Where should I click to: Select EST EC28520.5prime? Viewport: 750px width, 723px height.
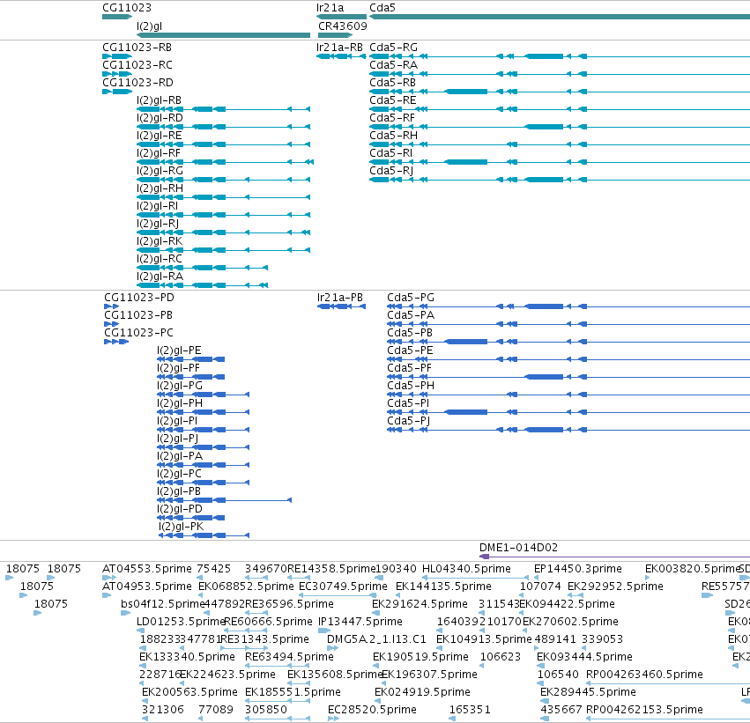pyautogui.click(x=372, y=710)
